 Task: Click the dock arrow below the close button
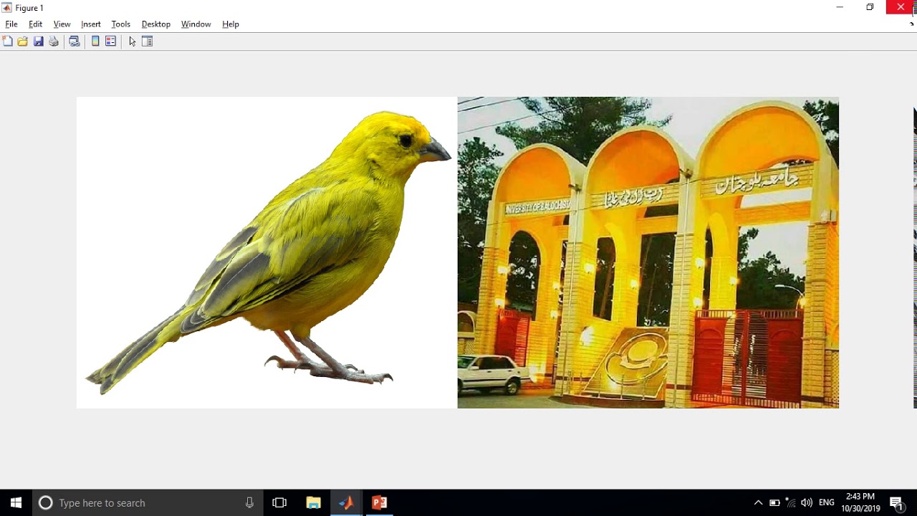click(912, 24)
